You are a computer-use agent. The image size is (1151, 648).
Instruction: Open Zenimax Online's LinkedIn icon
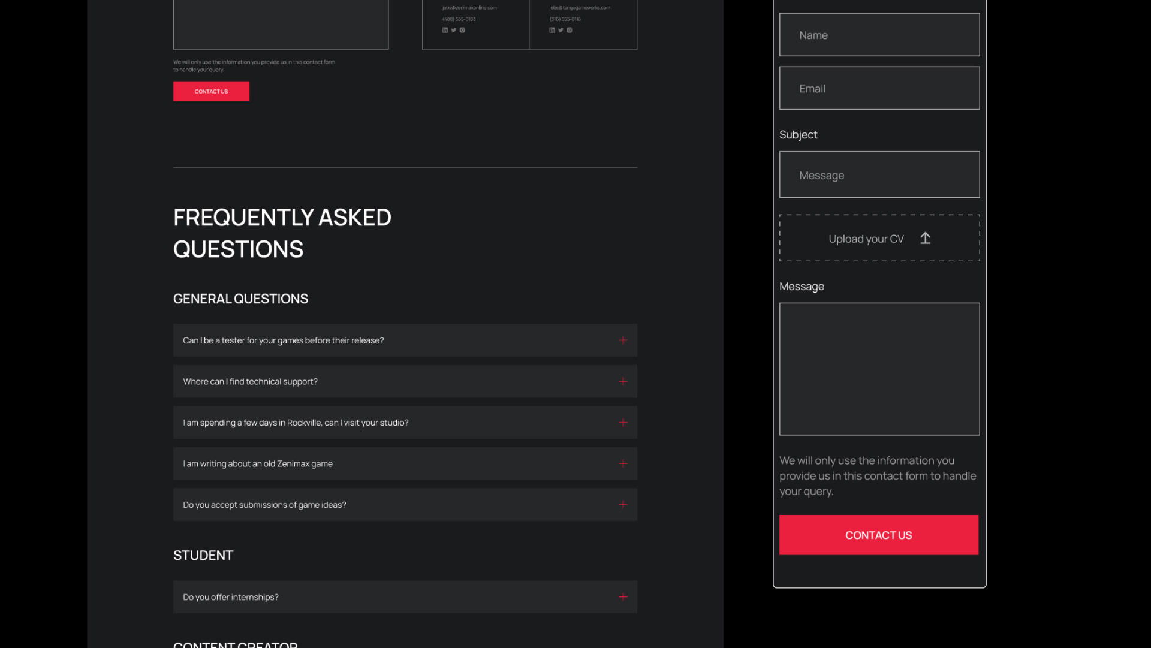pyautogui.click(x=445, y=30)
